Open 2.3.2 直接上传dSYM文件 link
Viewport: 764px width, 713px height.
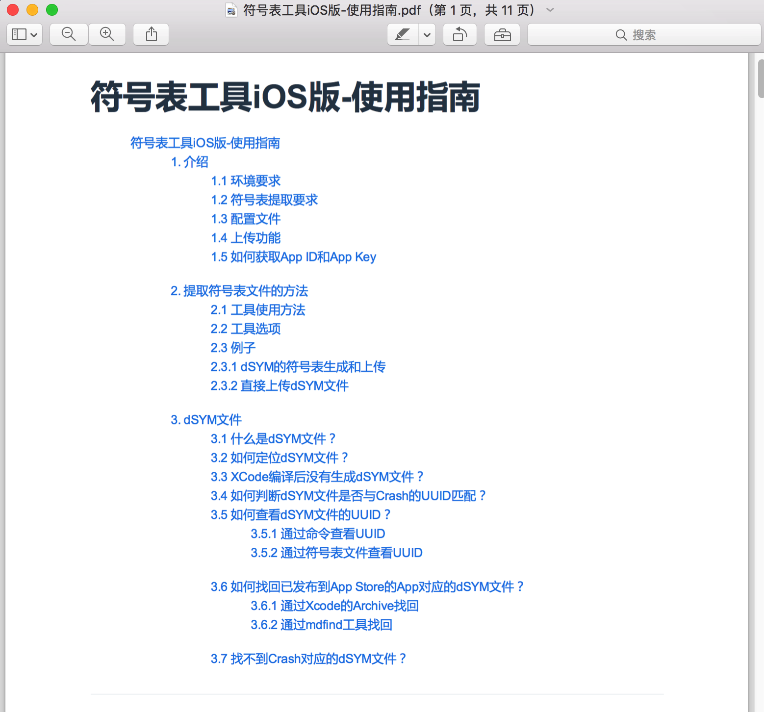pos(280,386)
